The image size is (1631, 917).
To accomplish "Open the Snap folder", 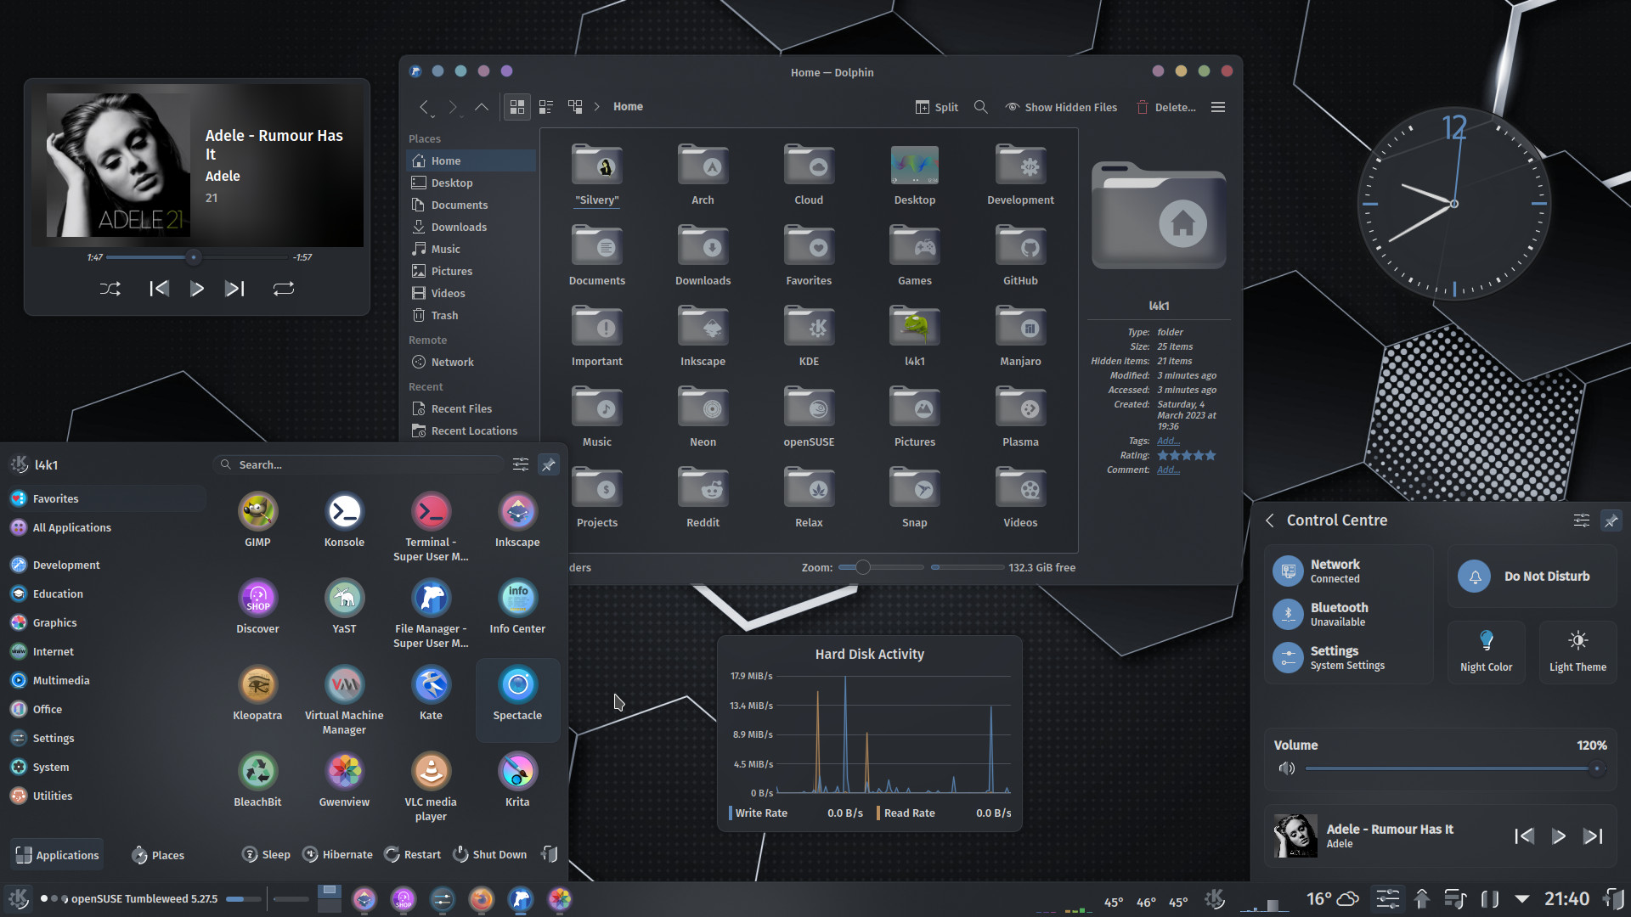I will pyautogui.click(x=915, y=498).
